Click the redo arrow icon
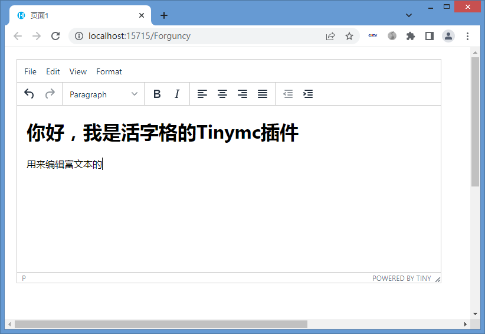Image resolution: width=485 pixels, height=334 pixels. [x=50, y=94]
